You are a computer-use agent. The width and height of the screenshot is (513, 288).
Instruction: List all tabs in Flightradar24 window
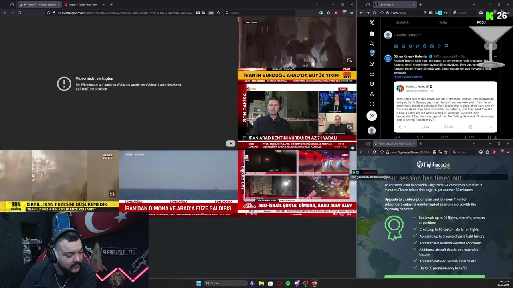(474, 144)
